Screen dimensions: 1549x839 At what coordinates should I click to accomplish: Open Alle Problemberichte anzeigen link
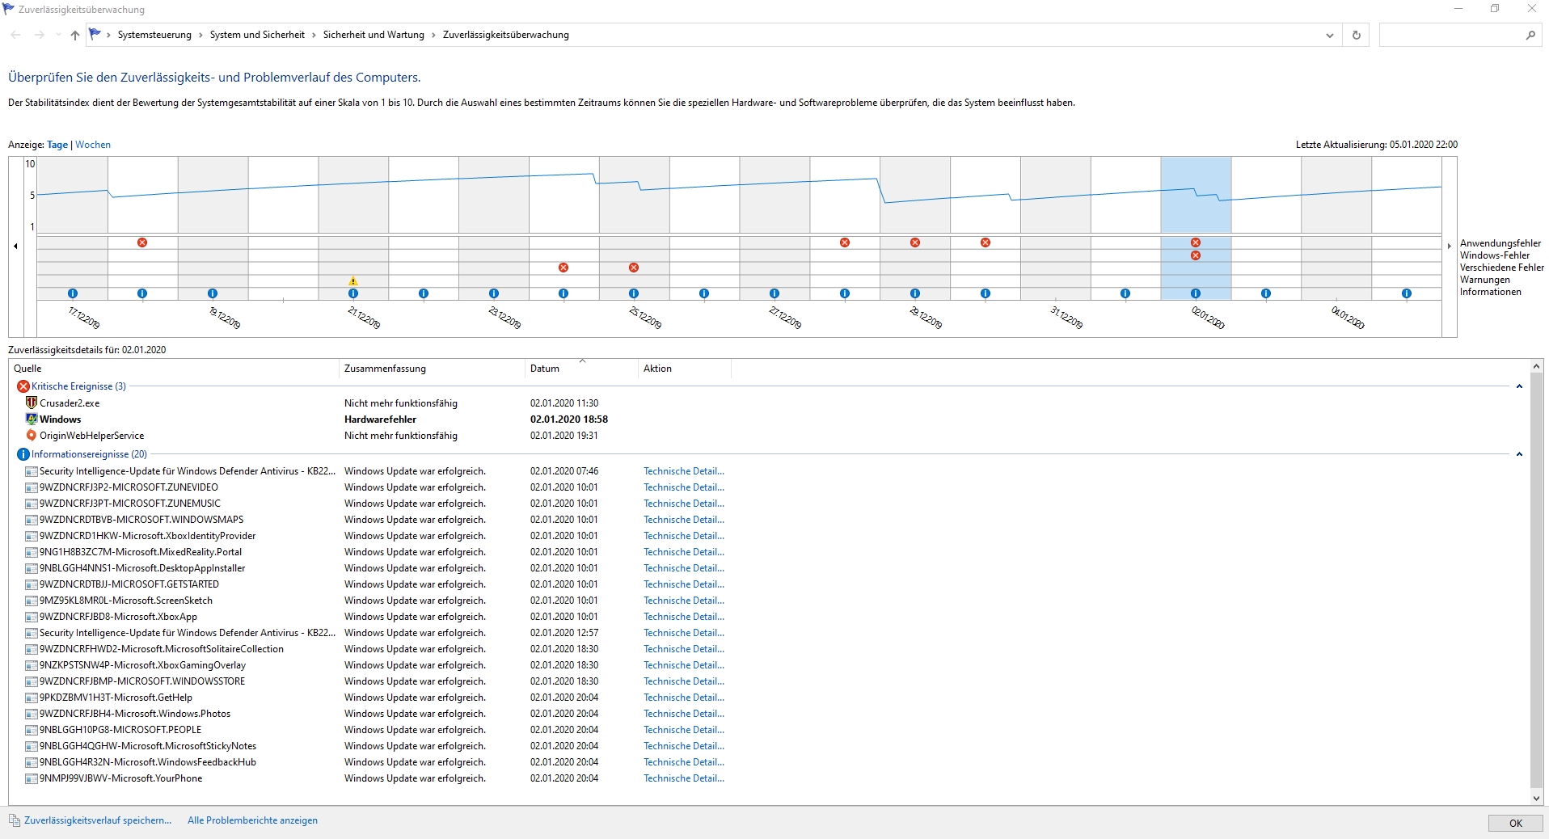(x=252, y=820)
